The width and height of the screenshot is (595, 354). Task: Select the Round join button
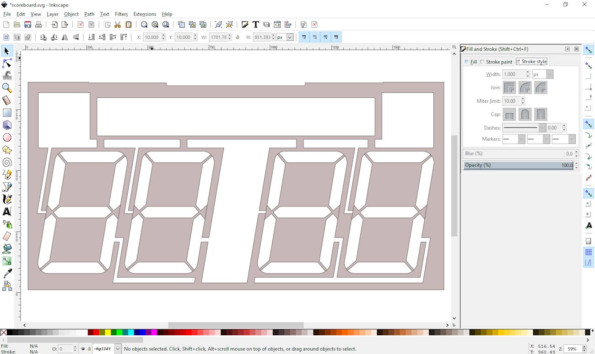[x=525, y=87]
